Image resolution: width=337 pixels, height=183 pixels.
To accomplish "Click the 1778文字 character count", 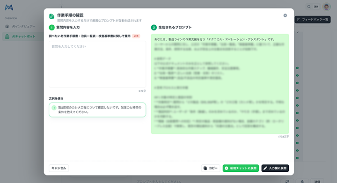I will [x=284, y=137].
